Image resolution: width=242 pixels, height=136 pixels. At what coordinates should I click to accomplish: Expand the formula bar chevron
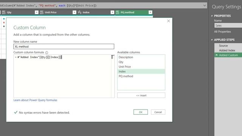coord(205,6)
